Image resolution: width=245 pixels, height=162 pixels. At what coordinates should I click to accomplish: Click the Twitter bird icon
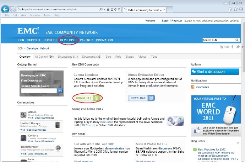pos(238,47)
